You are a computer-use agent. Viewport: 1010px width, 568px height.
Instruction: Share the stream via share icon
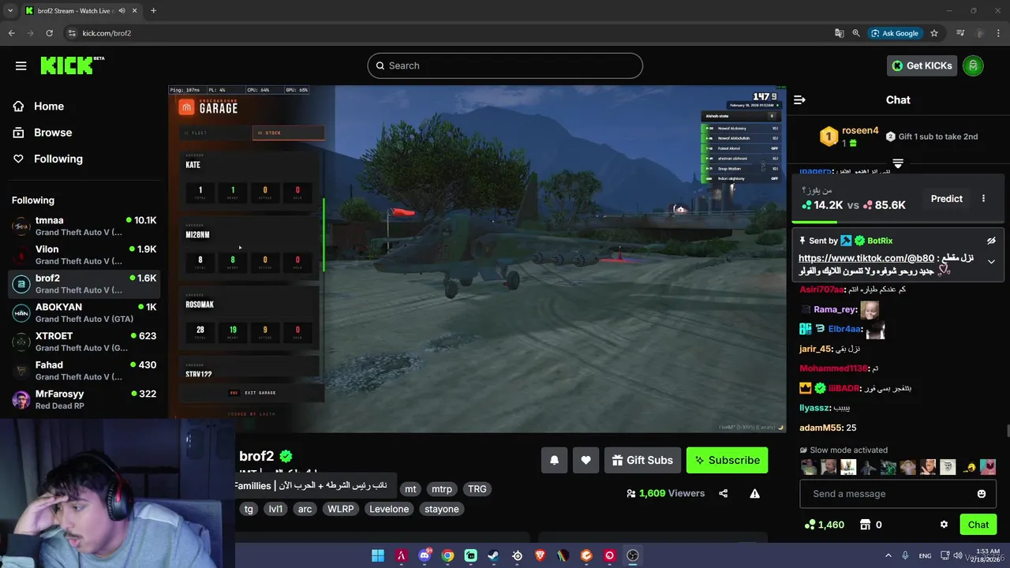723,493
